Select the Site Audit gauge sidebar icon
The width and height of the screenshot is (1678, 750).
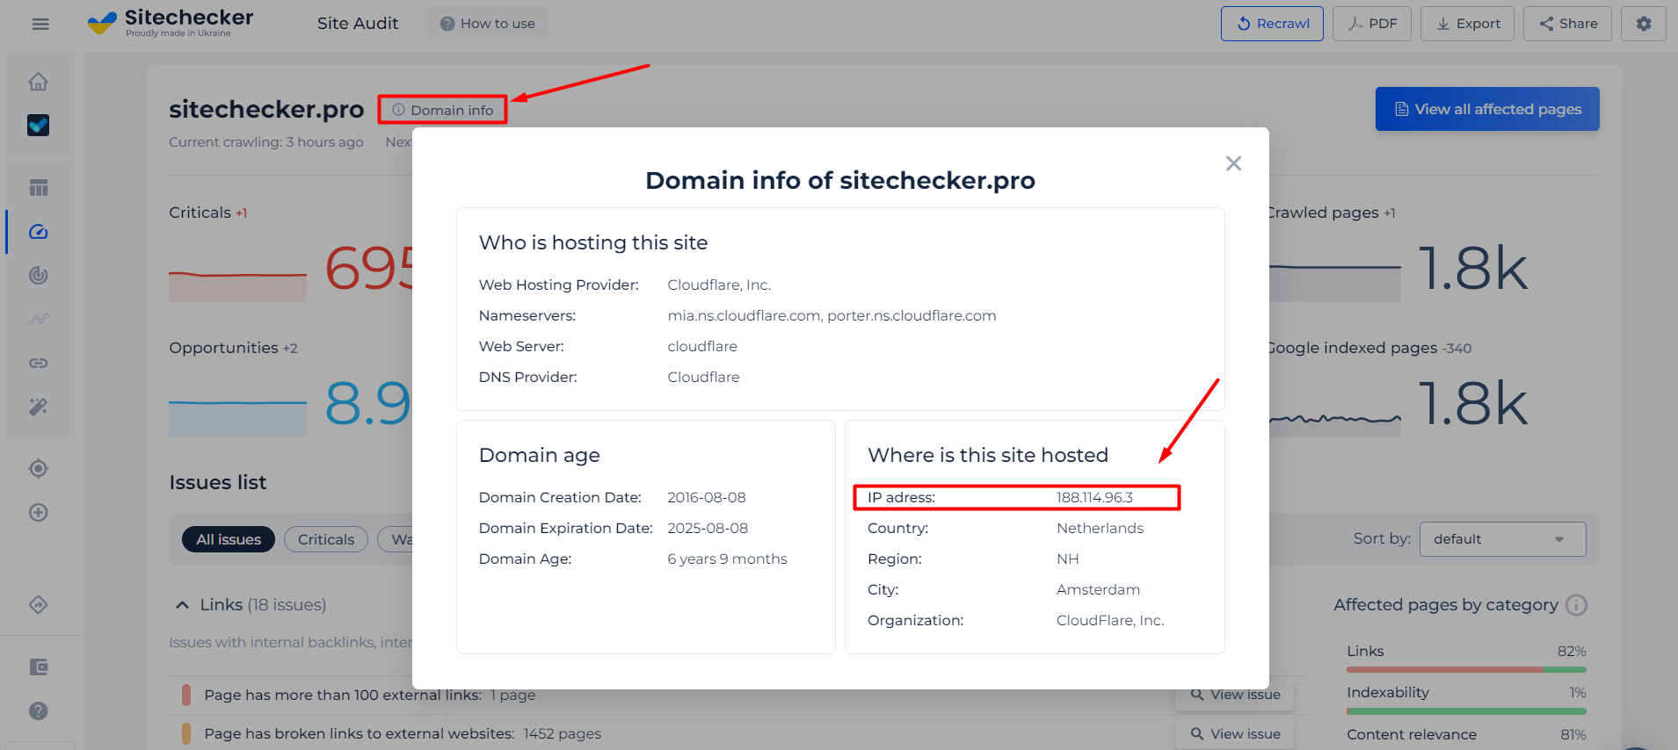(x=39, y=232)
